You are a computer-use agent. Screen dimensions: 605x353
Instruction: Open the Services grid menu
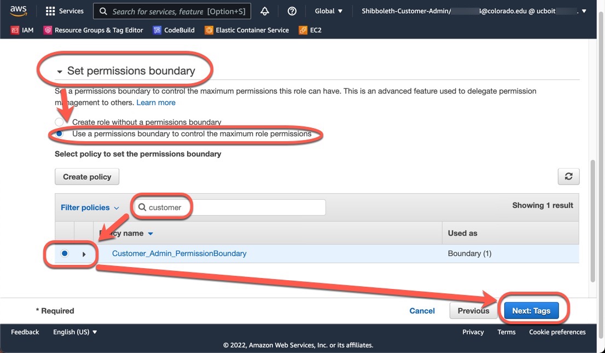click(x=65, y=11)
